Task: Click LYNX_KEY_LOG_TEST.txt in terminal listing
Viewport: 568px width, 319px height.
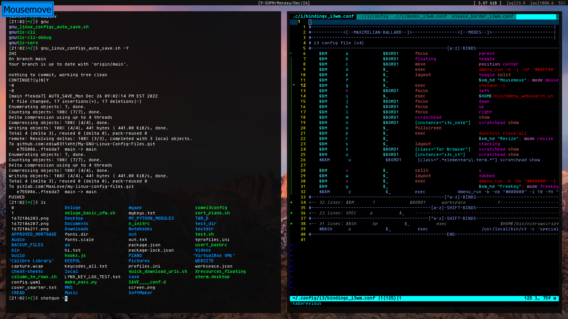Action: pos(92,277)
